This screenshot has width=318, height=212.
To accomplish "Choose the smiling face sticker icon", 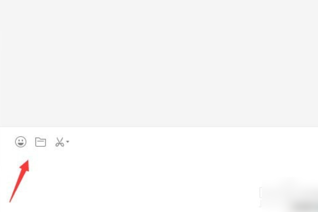I will coord(21,142).
